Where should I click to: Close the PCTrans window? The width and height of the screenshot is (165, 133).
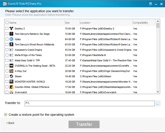161,4
